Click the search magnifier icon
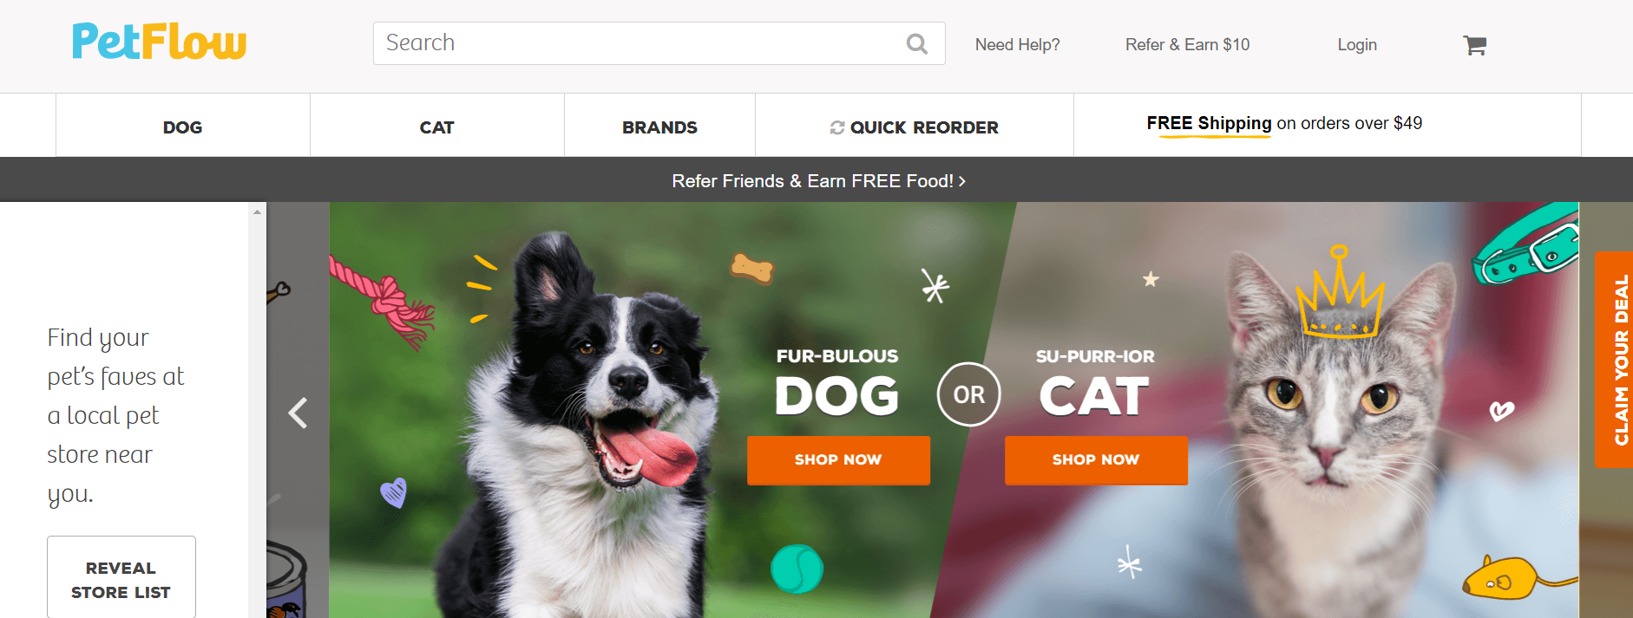The image size is (1633, 618). (x=917, y=43)
